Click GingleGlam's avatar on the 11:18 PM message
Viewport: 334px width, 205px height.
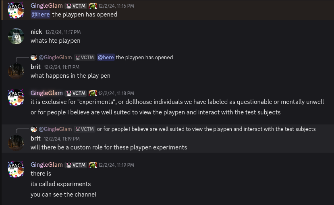click(x=16, y=97)
